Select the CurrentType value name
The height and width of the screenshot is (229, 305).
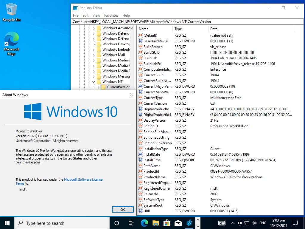153,98
